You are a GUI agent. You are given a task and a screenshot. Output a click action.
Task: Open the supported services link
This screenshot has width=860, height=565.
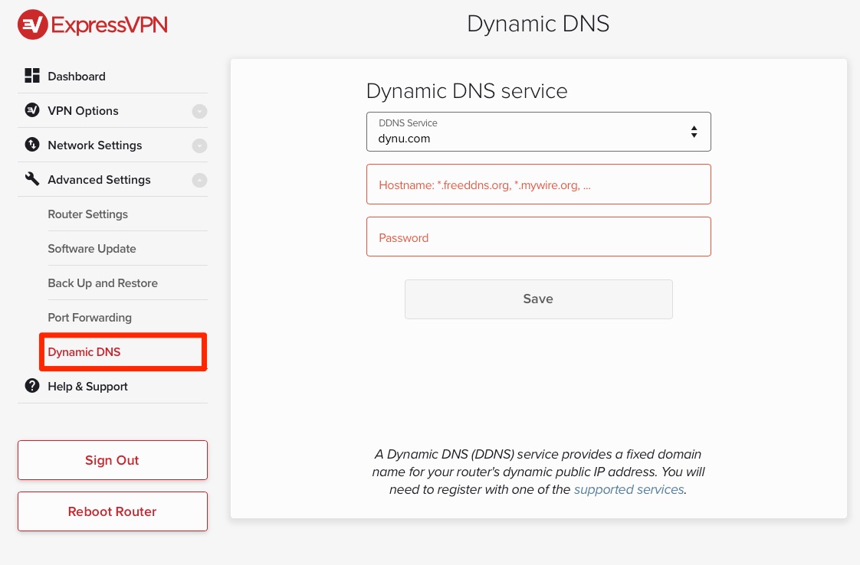(628, 489)
